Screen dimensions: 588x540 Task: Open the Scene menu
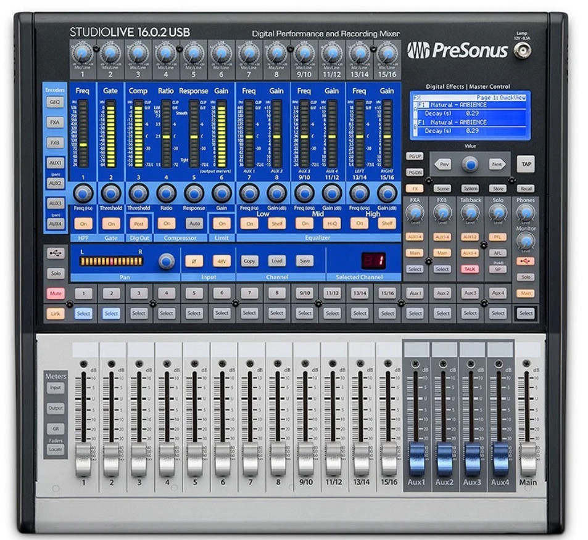(442, 189)
